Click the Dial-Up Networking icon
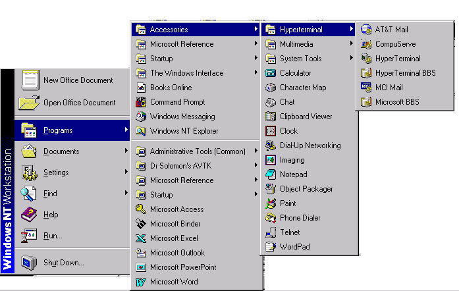The height and width of the screenshot is (291, 459). [271, 145]
